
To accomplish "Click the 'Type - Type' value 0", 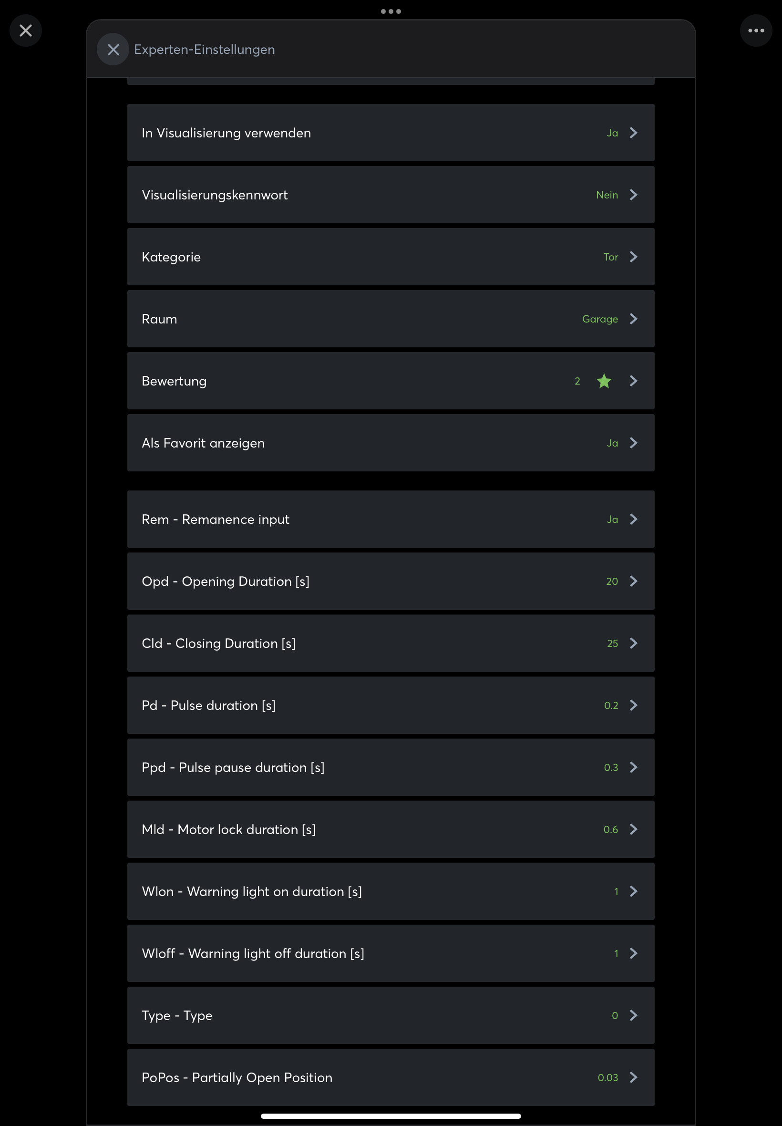I will click(x=615, y=1015).
